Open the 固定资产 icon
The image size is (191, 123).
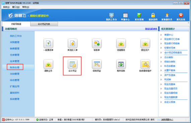pos(145,43)
